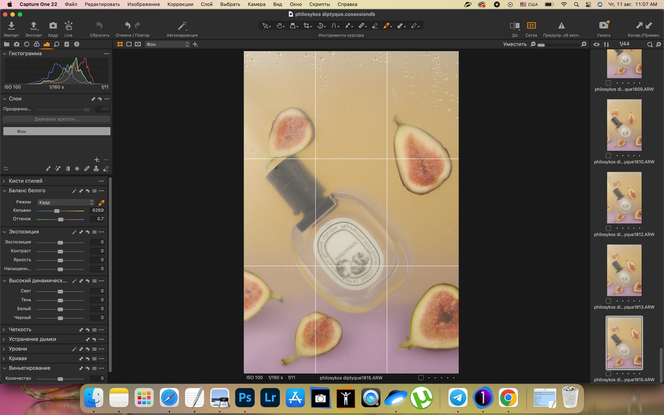Viewport: 664px width, 415px height.
Task: Pick white balance with eyedropper in Баланс белого
Action: (101, 203)
